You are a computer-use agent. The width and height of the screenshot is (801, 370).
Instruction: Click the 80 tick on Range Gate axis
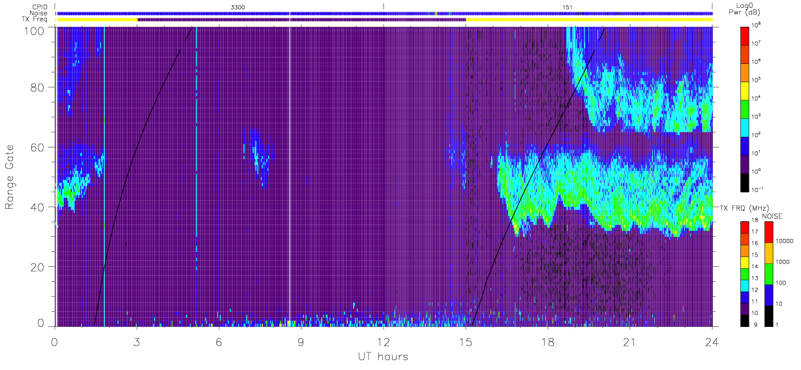point(37,87)
